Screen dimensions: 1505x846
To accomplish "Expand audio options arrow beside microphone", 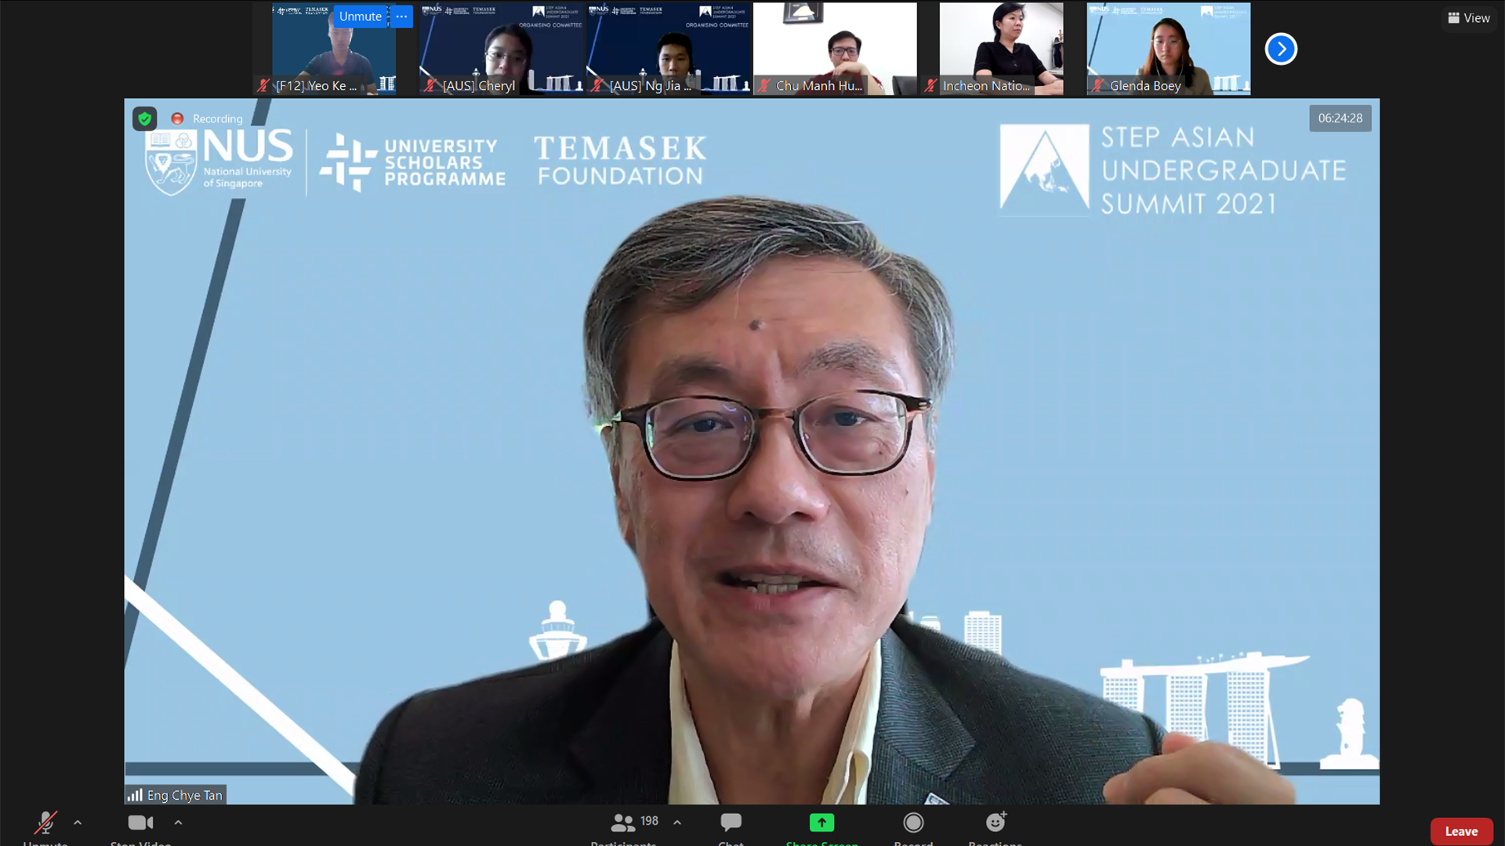I will coord(78,822).
